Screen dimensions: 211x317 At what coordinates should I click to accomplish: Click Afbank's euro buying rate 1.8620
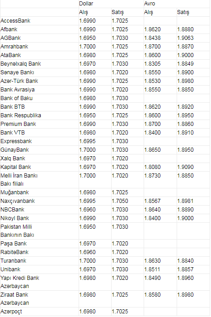coord(152,29)
